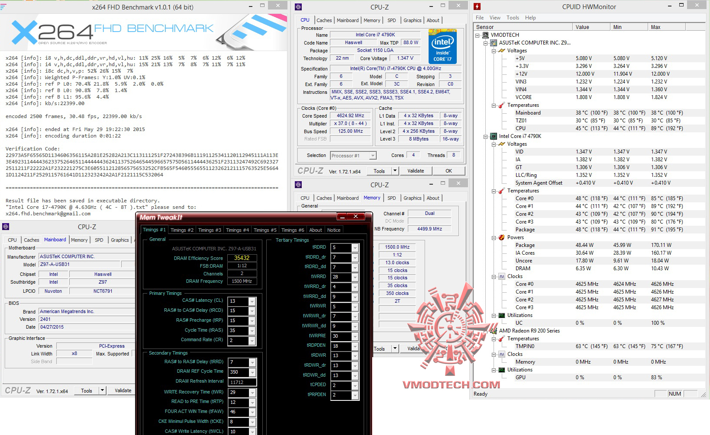The width and height of the screenshot is (710, 435).
Task: Switch to the Timings #6 tab in MemTweakIt
Action: (293, 230)
